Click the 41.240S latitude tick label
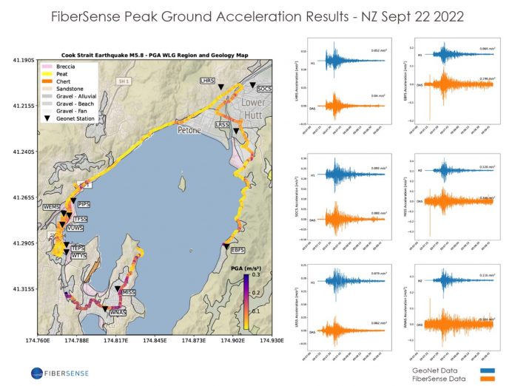The height and width of the screenshot is (386, 515). [x=24, y=152]
